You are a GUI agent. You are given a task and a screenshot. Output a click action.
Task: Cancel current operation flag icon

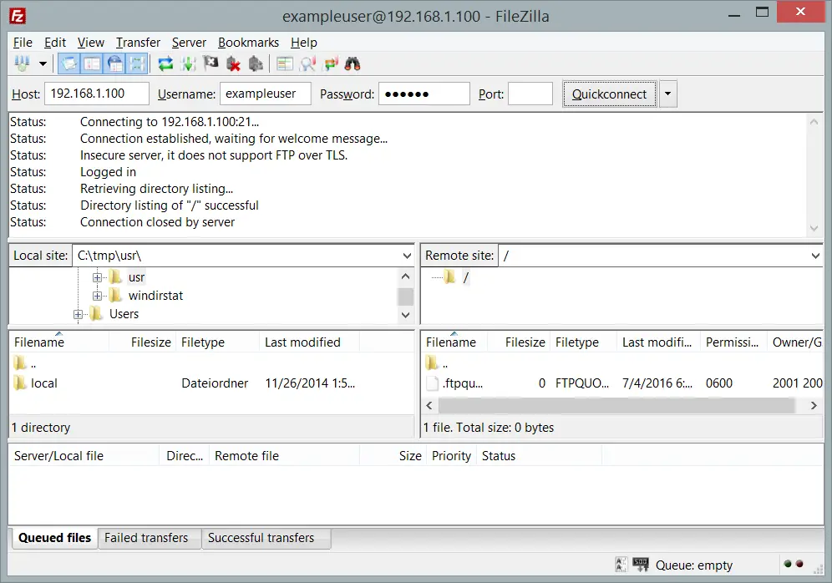pos(211,64)
